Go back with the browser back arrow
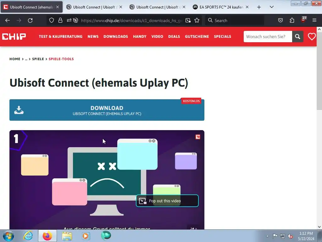Screen dimensions: 322x242 (8, 20)
